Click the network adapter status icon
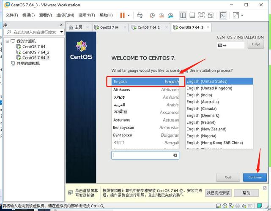This screenshot has width=271, height=211. 231,206
